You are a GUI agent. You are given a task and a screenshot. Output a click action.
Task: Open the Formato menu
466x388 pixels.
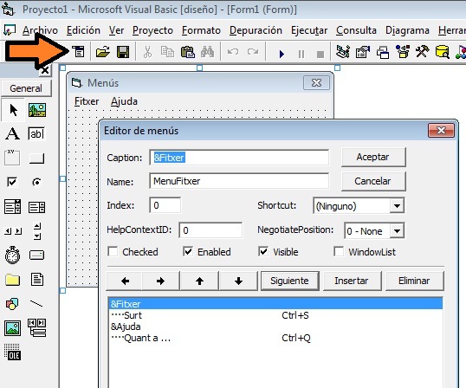[201, 30]
